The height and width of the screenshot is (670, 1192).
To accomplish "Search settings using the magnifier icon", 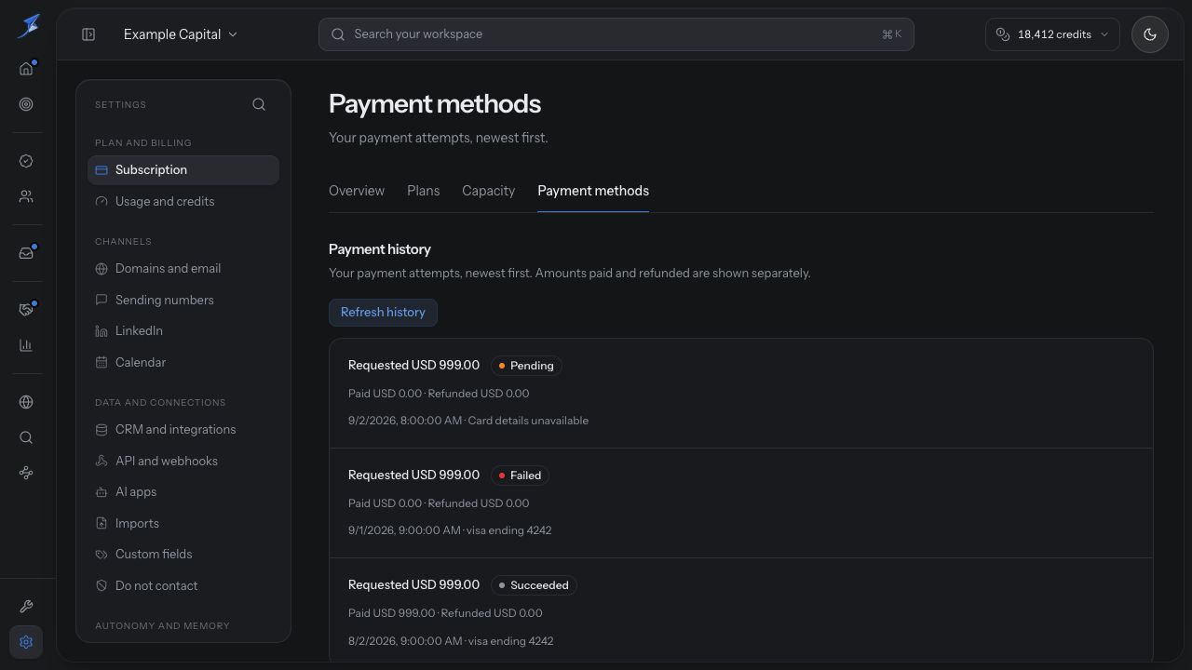I will (x=259, y=104).
